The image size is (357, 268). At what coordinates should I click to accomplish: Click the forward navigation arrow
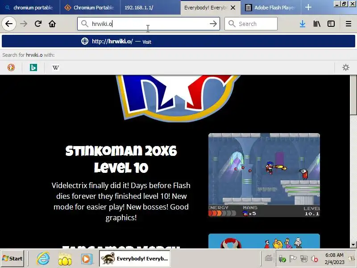24,24
